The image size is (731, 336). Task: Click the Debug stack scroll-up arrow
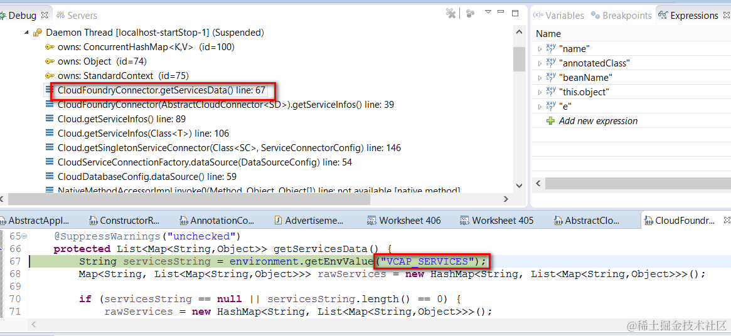[x=519, y=33]
